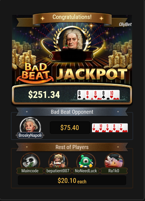
Task: Click the Bad Beat logo graphic
Action: 35,73
